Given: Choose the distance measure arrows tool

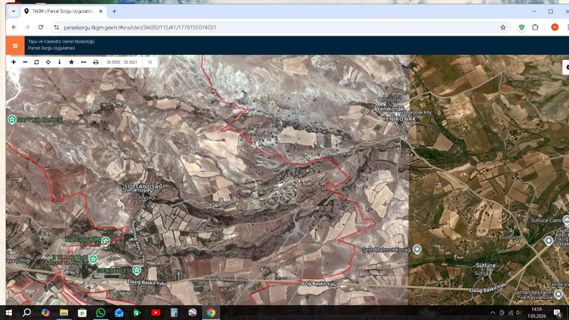Looking at the screenshot, I should (84, 62).
